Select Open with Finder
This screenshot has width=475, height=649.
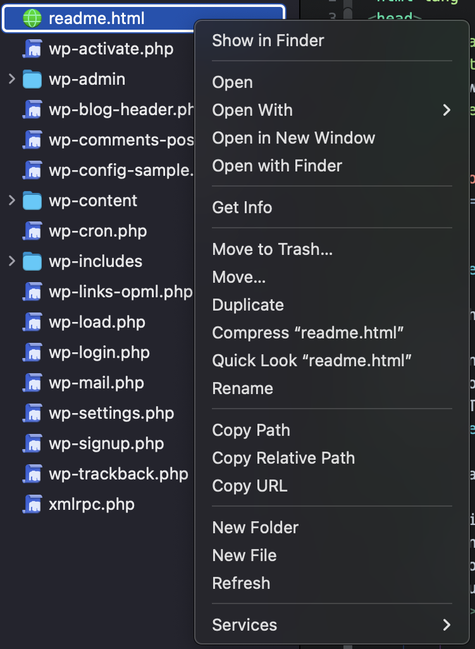point(277,166)
